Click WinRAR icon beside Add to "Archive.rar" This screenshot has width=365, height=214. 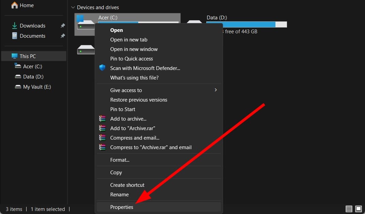point(102,128)
